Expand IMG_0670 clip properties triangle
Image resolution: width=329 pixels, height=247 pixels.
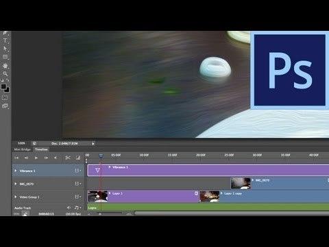pyautogui.click(x=253, y=180)
